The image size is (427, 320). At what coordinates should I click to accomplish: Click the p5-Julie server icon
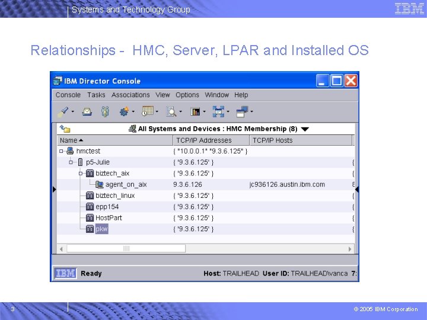point(80,162)
